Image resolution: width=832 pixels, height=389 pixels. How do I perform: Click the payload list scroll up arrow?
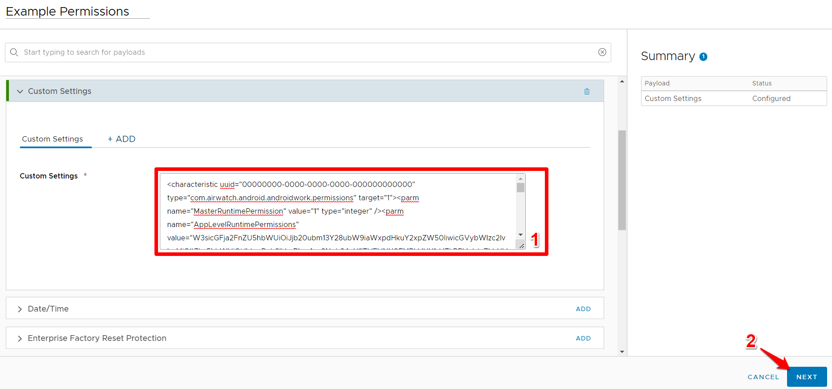click(622, 81)
